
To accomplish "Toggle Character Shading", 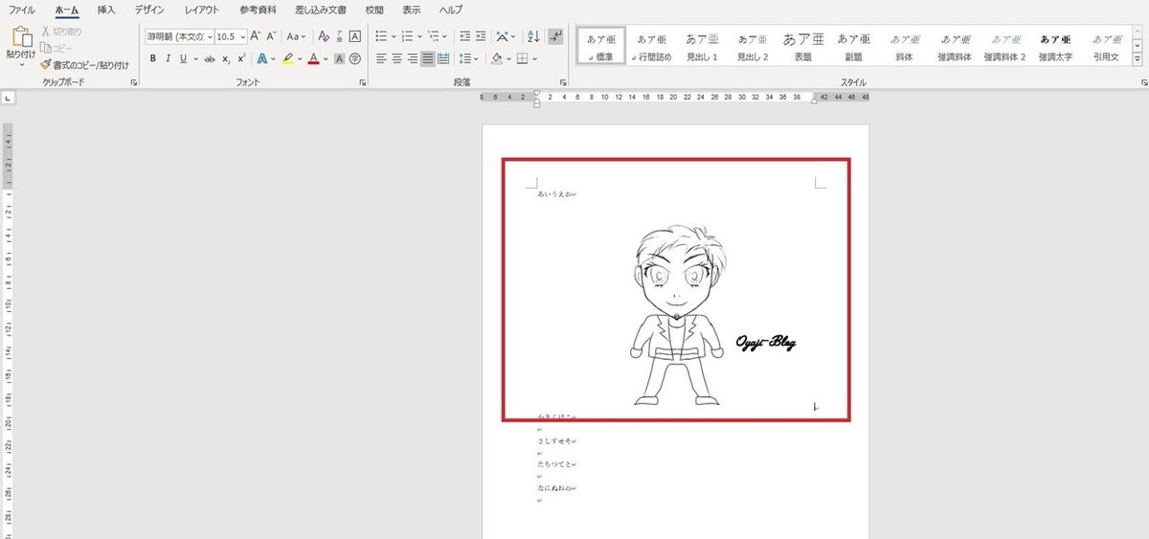I will [x=339, y=58].
